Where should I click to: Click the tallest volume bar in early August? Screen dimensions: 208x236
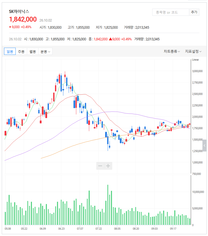[108, 205]
